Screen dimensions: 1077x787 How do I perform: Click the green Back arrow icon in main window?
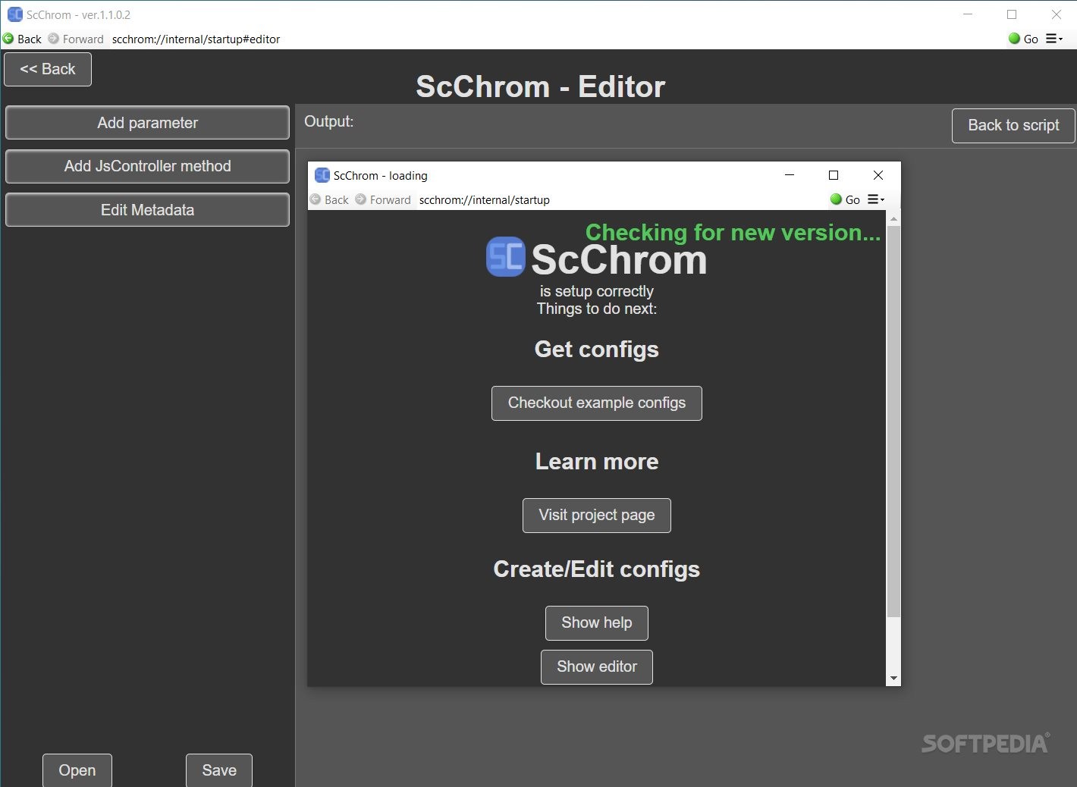pos(8,39)
